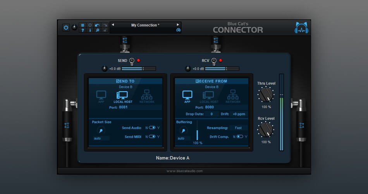The image size is (368, 194).
Task: Click the Name:Device A label
Action: [172, 158]
